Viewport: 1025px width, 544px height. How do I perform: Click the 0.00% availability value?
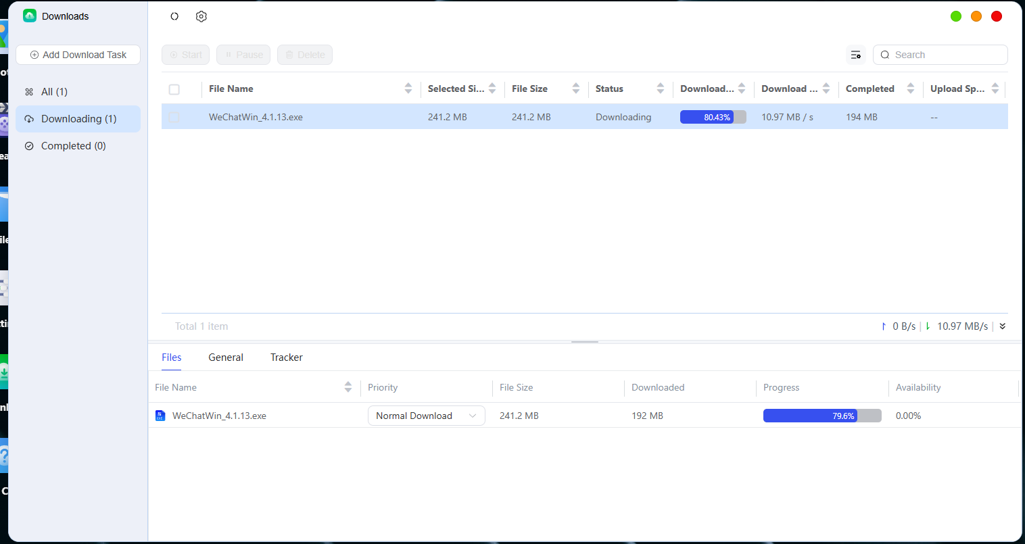point(909,416)
